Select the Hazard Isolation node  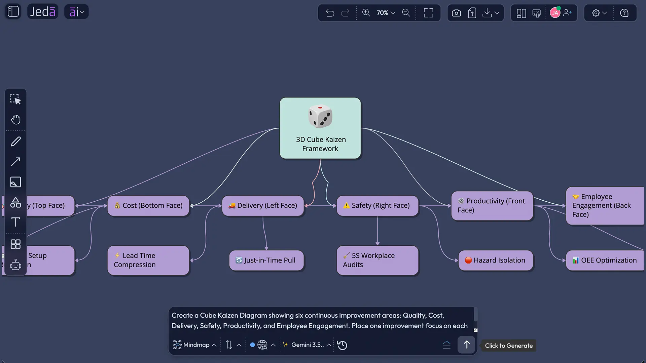(x=496, y=260)
